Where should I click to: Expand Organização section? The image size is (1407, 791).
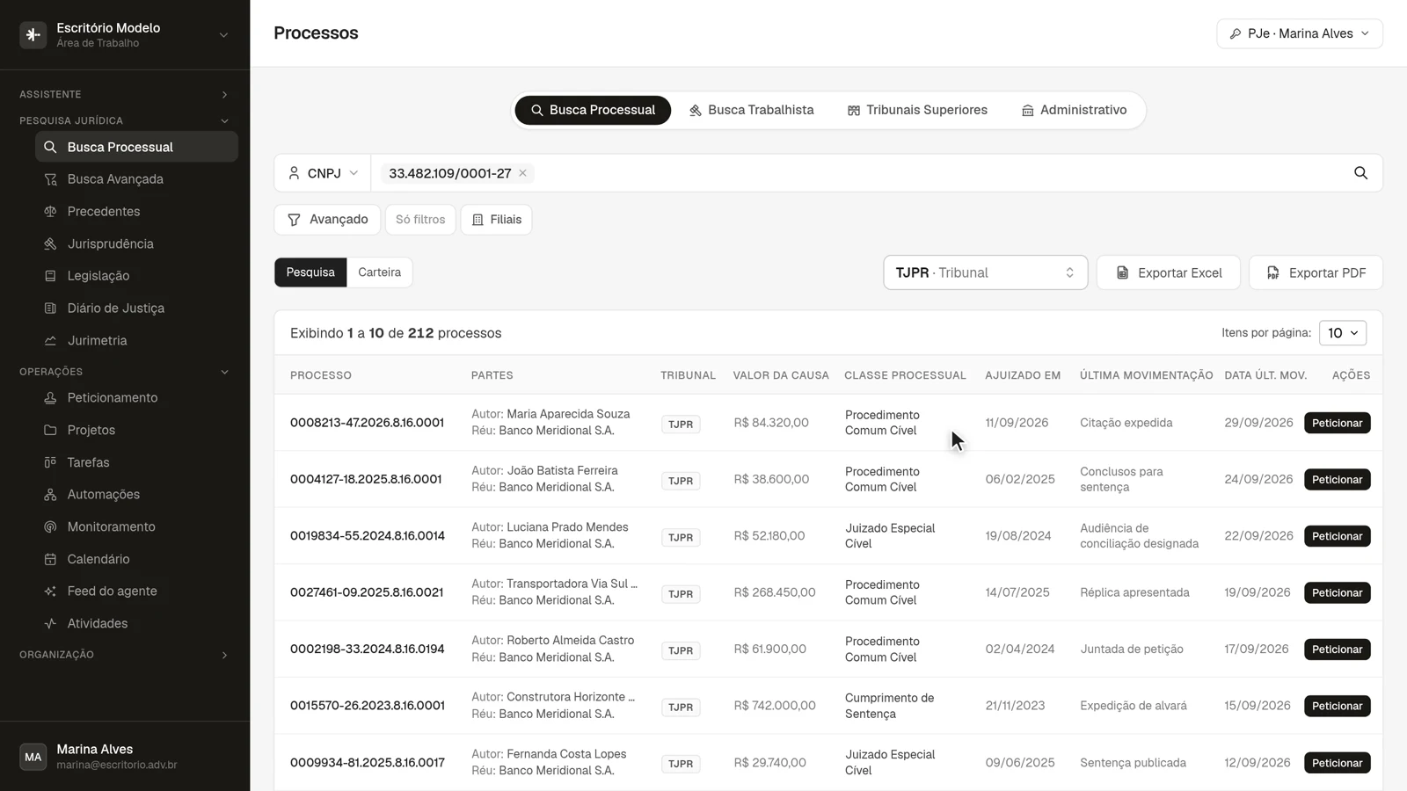pyautogui.click(x=125, y=655)
